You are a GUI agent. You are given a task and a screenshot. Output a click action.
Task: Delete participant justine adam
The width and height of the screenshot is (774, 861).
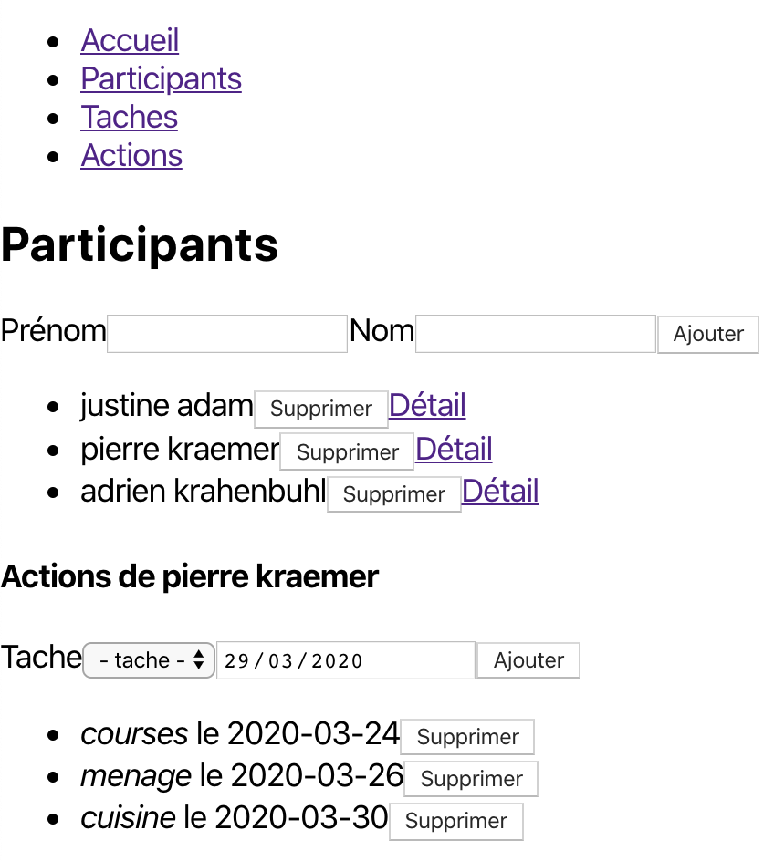tap(321, 409)
